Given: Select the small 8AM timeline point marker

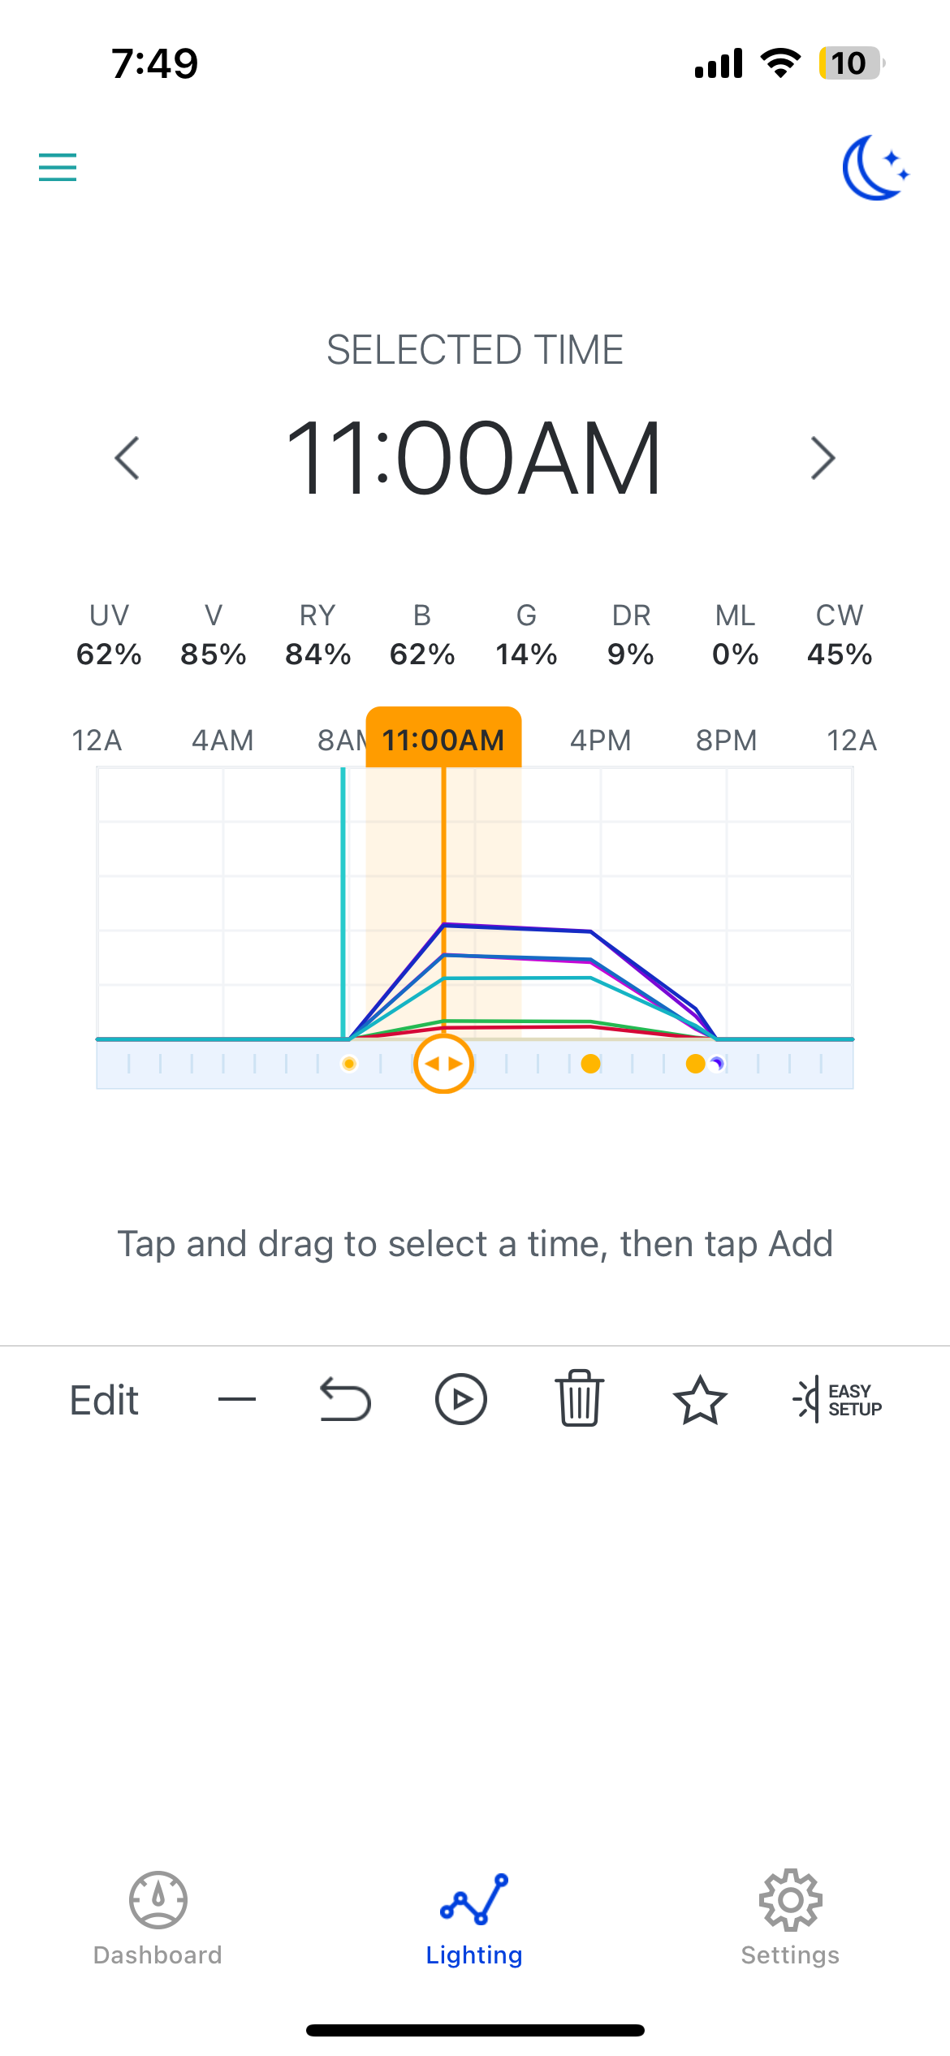Looking at the screenshot, I should [349, 1064].
